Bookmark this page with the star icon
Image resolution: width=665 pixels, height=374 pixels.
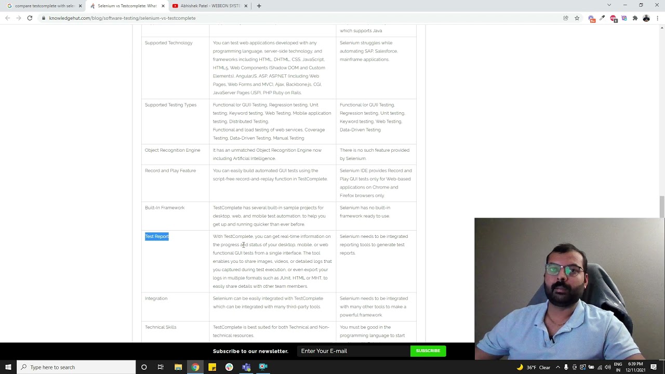click(577, 18)
